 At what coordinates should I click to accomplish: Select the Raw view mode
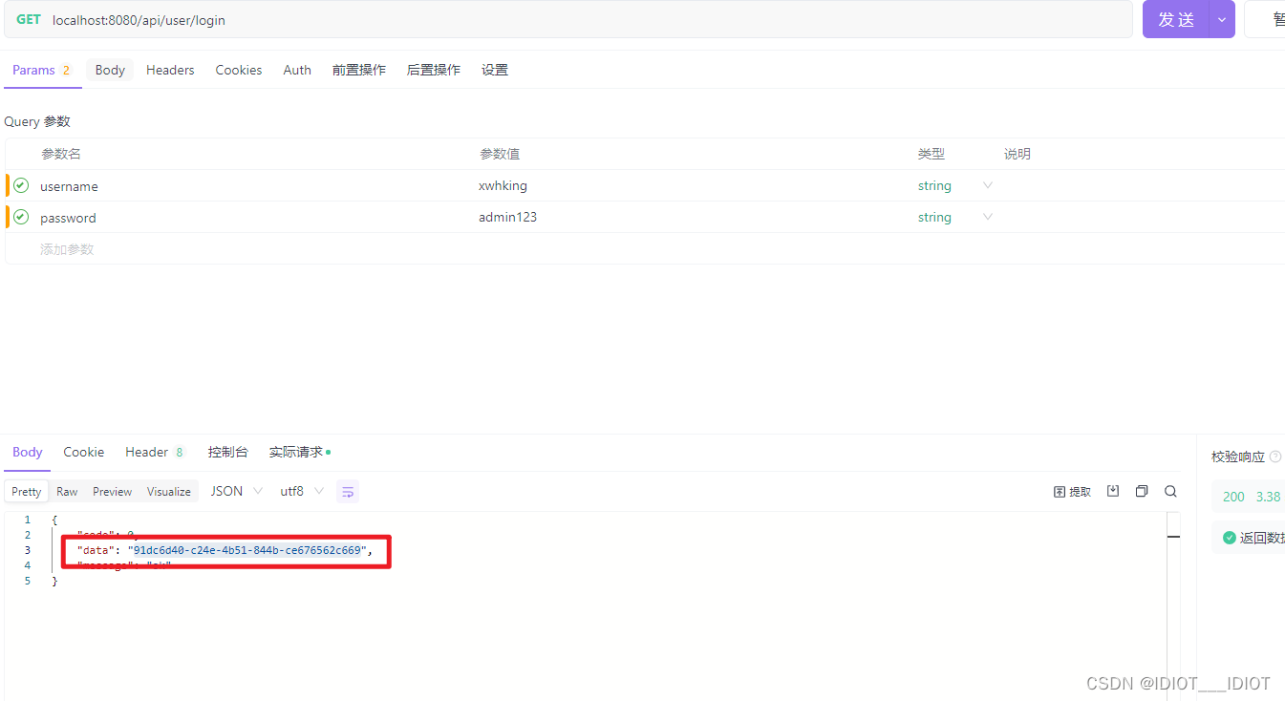67,492
